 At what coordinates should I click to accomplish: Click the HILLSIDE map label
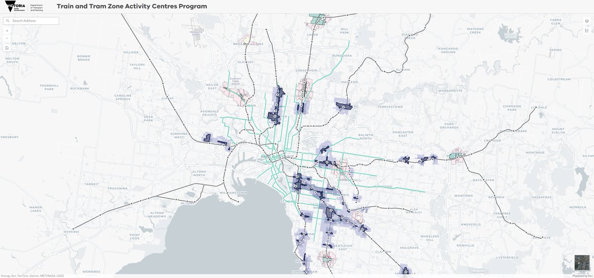pyautogui.click(x=132, y=52)
